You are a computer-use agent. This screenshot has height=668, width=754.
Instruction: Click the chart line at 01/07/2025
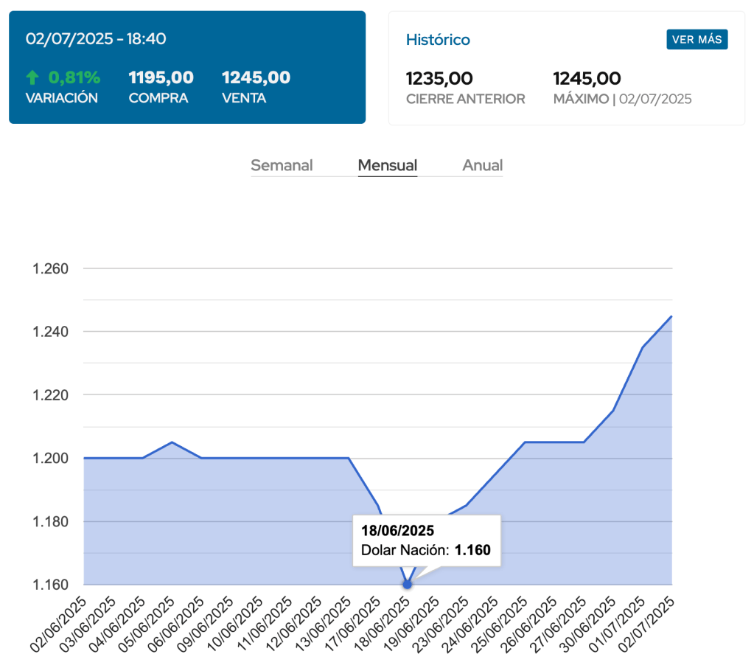pyautogui.click(x=643, y=347)
